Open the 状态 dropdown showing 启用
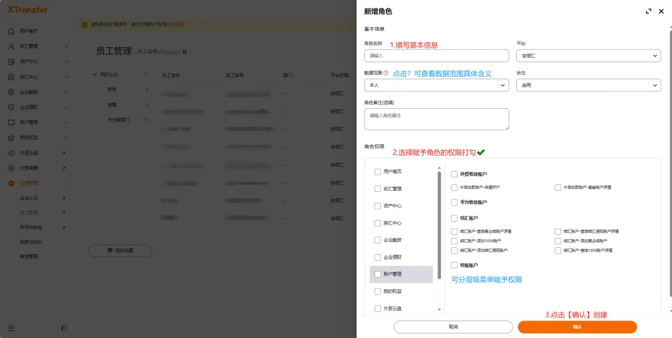The height and width of the screenshot is (338, 672). (589, 86)
